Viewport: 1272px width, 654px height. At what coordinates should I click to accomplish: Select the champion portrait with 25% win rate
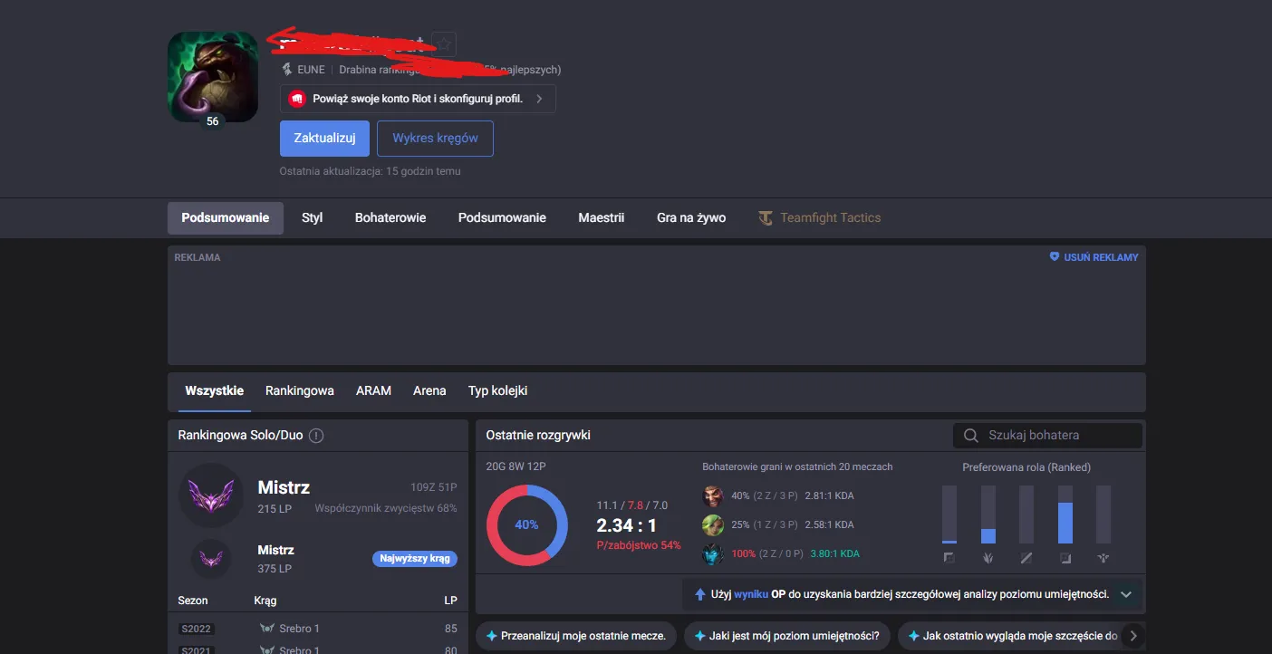click(713, 525)
